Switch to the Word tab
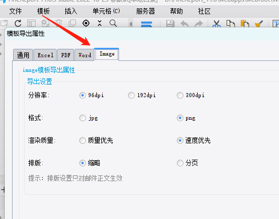This screenshot has height=219, width=279. [85, 55]
